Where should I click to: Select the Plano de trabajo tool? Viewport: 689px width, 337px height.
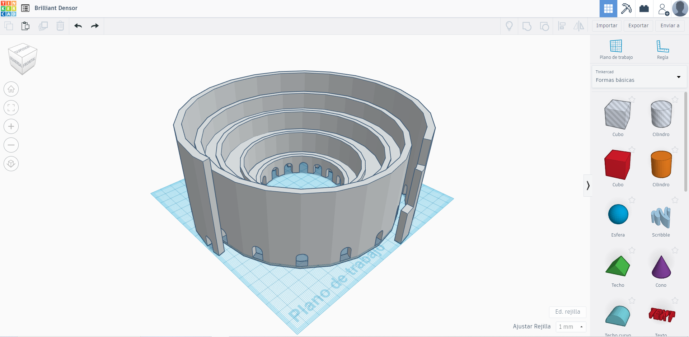click(616, 50)
